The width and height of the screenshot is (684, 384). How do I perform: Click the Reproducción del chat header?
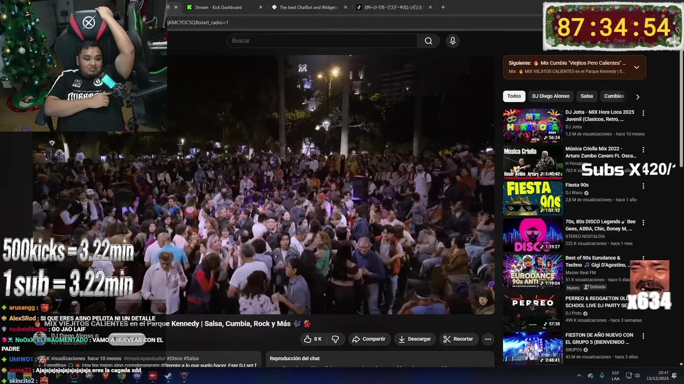pyautogui.click(x=294, y=358)
